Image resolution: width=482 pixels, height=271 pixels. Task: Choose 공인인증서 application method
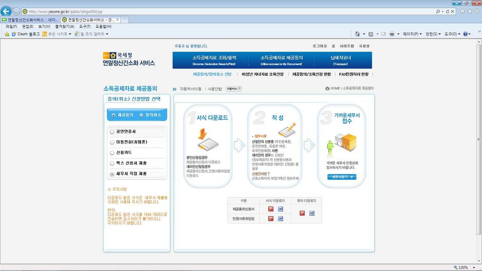(x=112, y=132)
